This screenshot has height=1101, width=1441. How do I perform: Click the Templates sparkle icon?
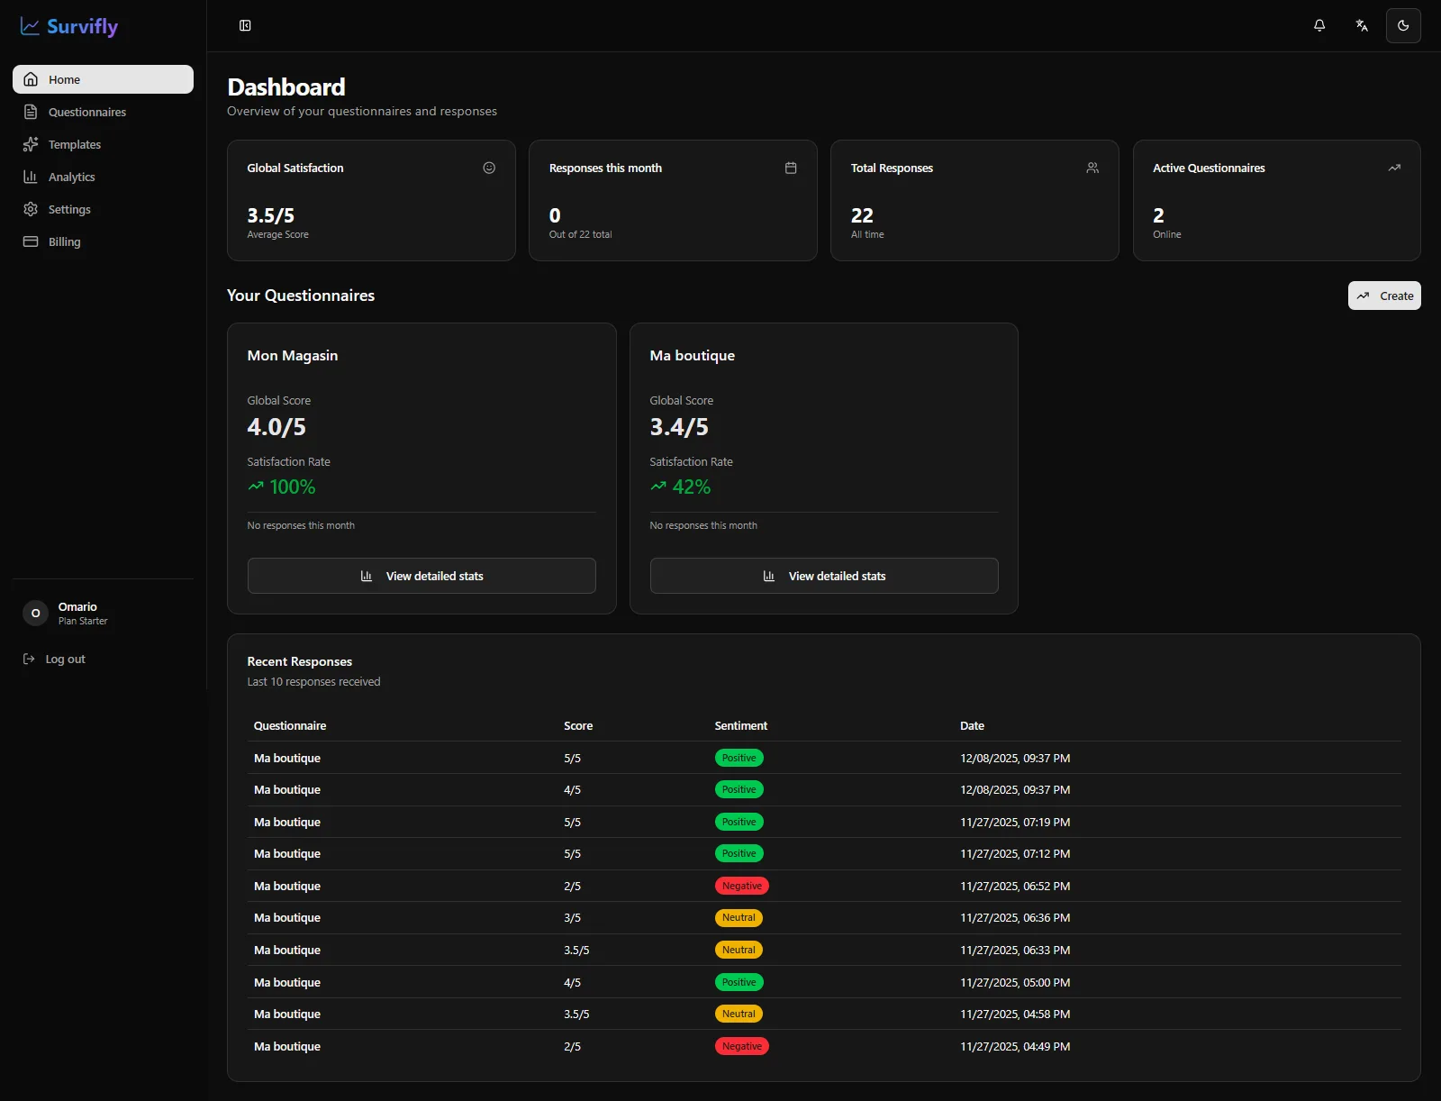point(31,145)
